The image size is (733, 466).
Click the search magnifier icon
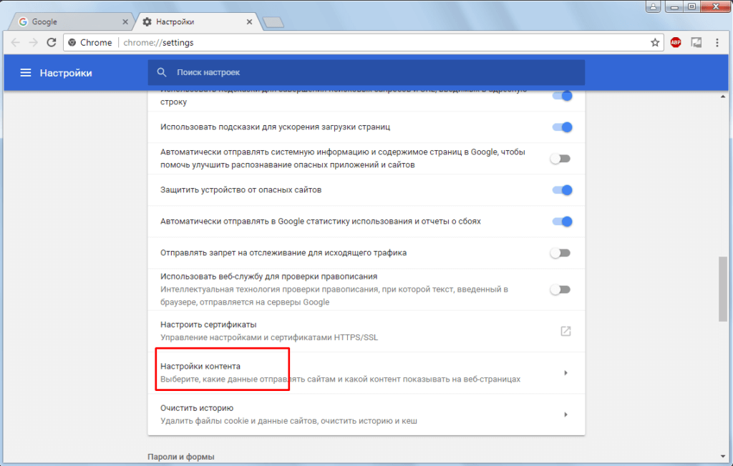(162, 72)
